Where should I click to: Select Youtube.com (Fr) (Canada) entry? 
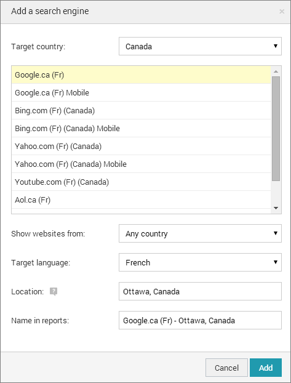coord(141,182)
